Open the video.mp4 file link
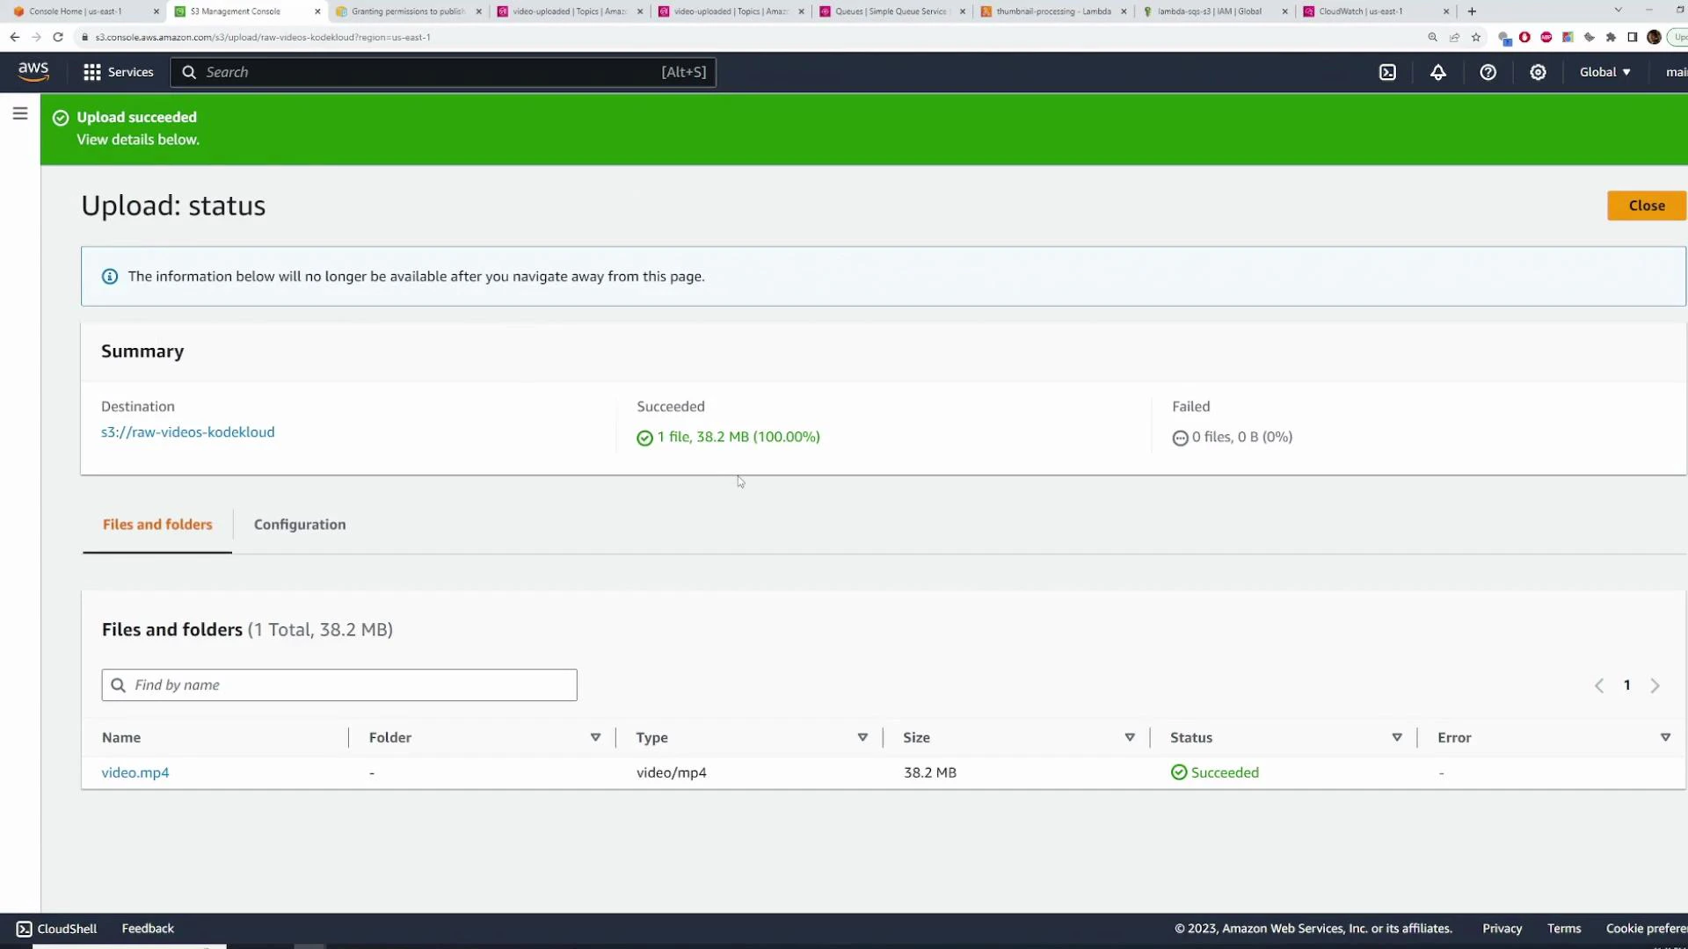This screenshot has height=949, width=1688. click(135, 772)
